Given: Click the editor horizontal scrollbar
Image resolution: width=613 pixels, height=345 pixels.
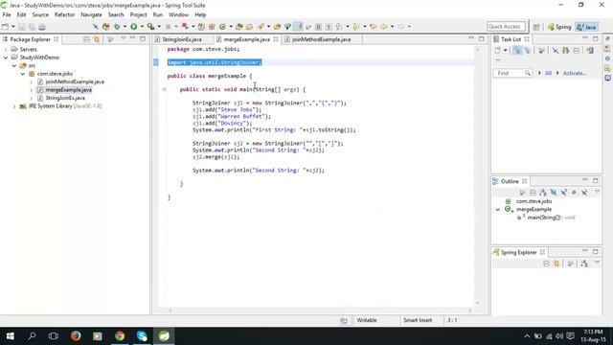Looking at the screenshot, I should 319,310.
